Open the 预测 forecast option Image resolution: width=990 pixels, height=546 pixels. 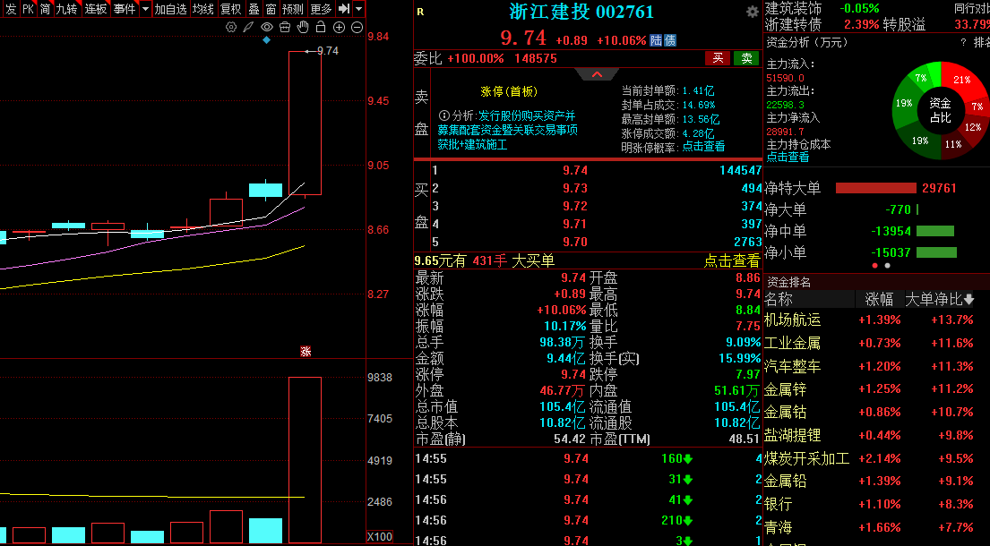[x=293, y=9]
